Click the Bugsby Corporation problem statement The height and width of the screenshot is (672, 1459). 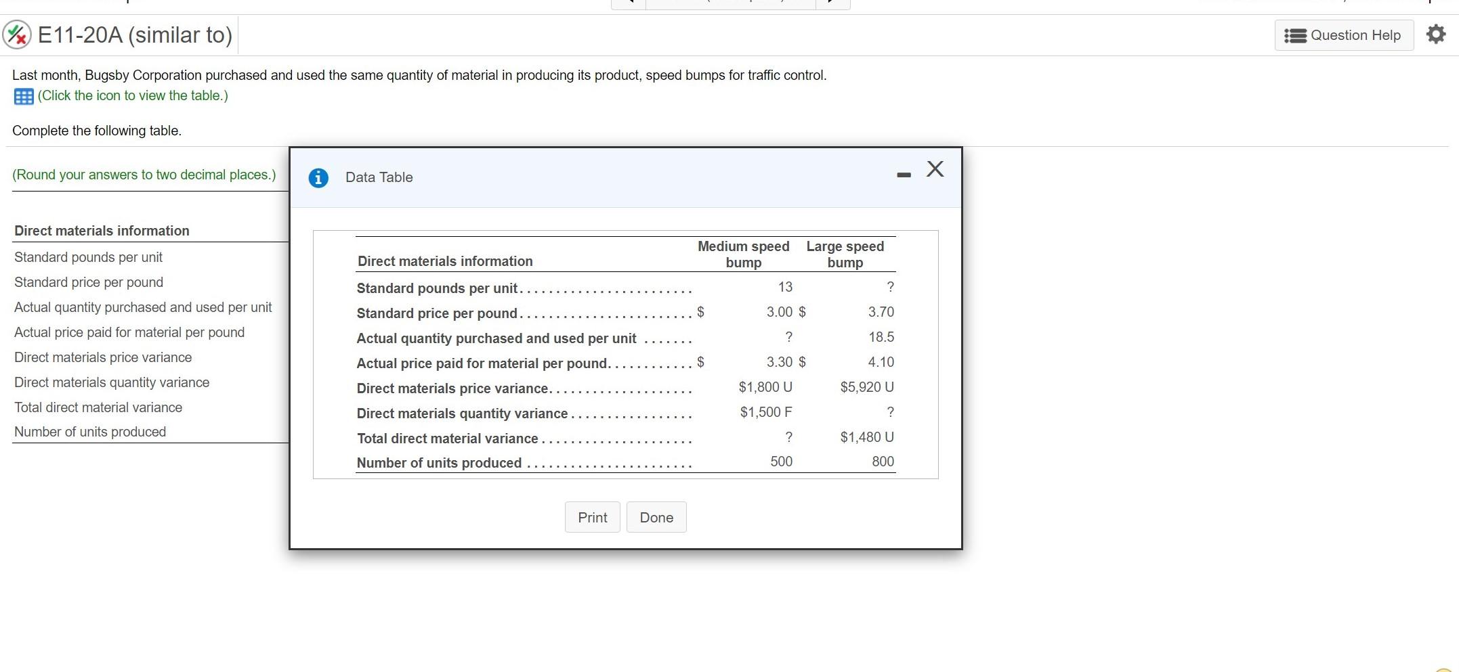tap(419, 75)
